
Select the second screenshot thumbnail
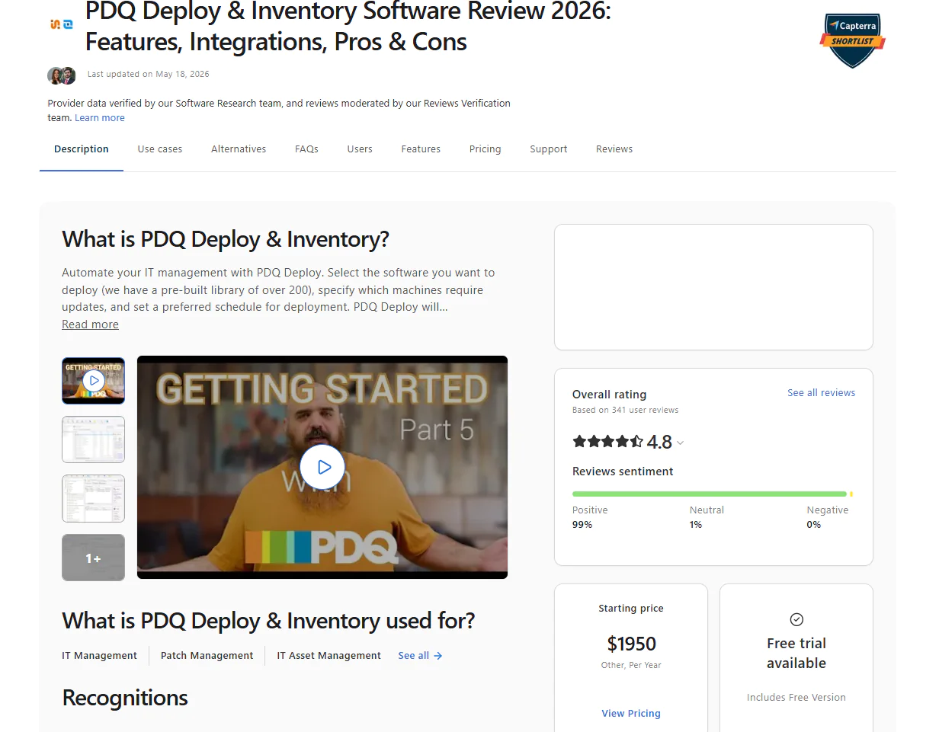click(93, 440)
